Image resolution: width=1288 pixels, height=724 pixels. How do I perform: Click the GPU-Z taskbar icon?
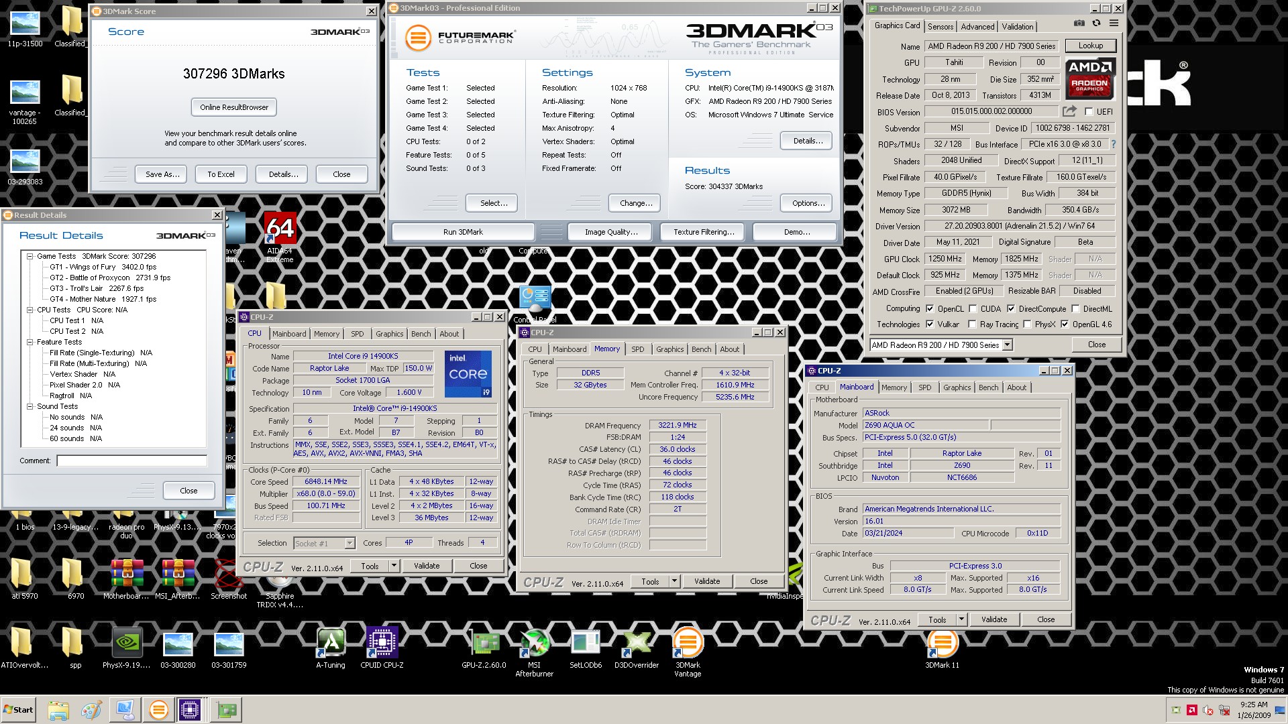(226, 709)
